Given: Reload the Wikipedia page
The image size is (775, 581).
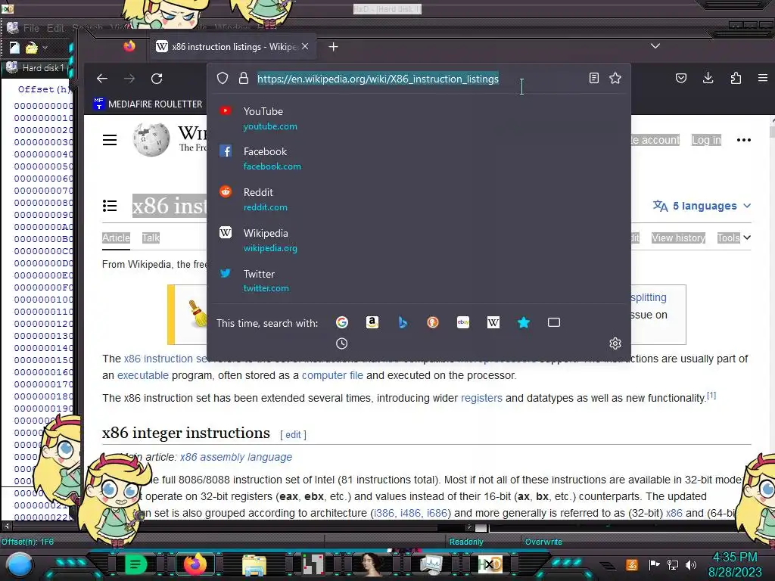Looking at the screenshot, I should coord(157,79).
